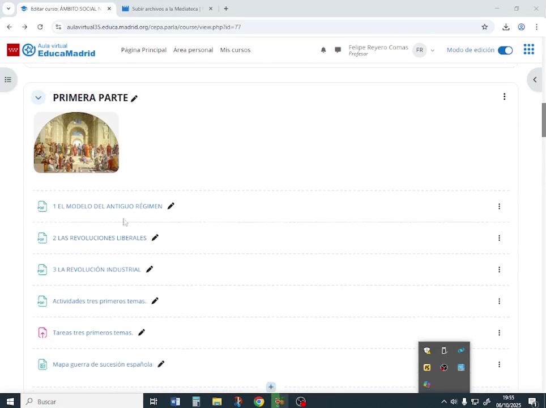This screenshot has width=546, height=408.
Task: Open 1 EL MODELO DEL ANTIGUO RÉGIMEN
Action: coord(107,206)
